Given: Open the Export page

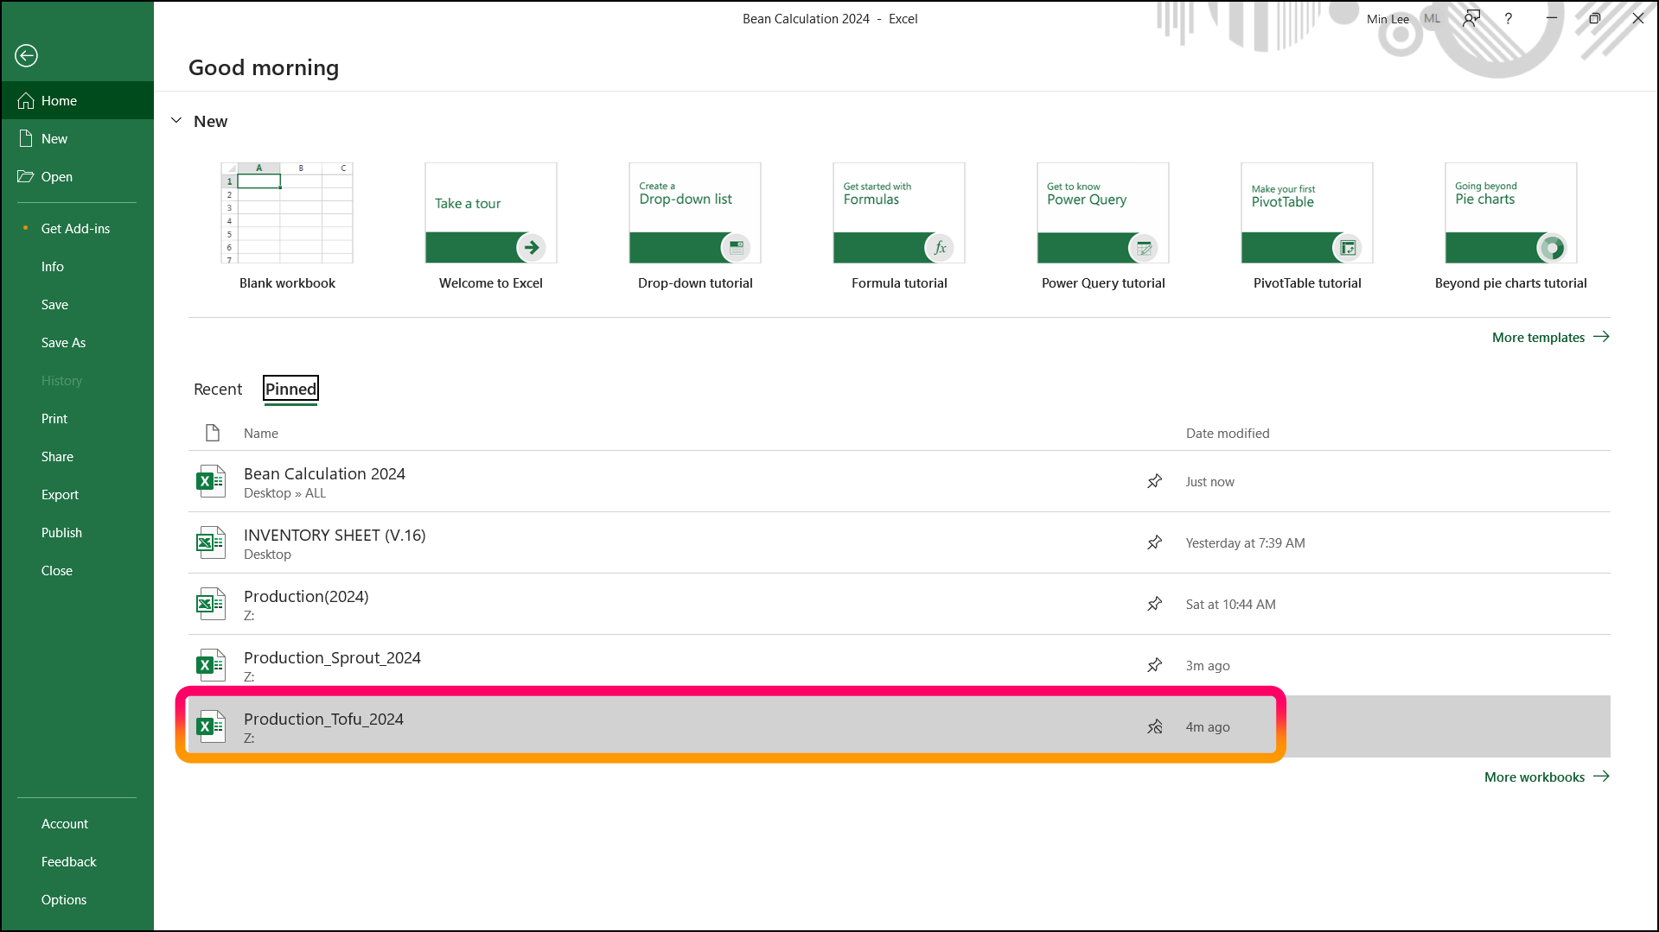Looking at the screenshot, I should tap(77, 494).
